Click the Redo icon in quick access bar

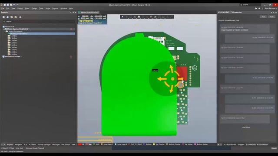17,5
